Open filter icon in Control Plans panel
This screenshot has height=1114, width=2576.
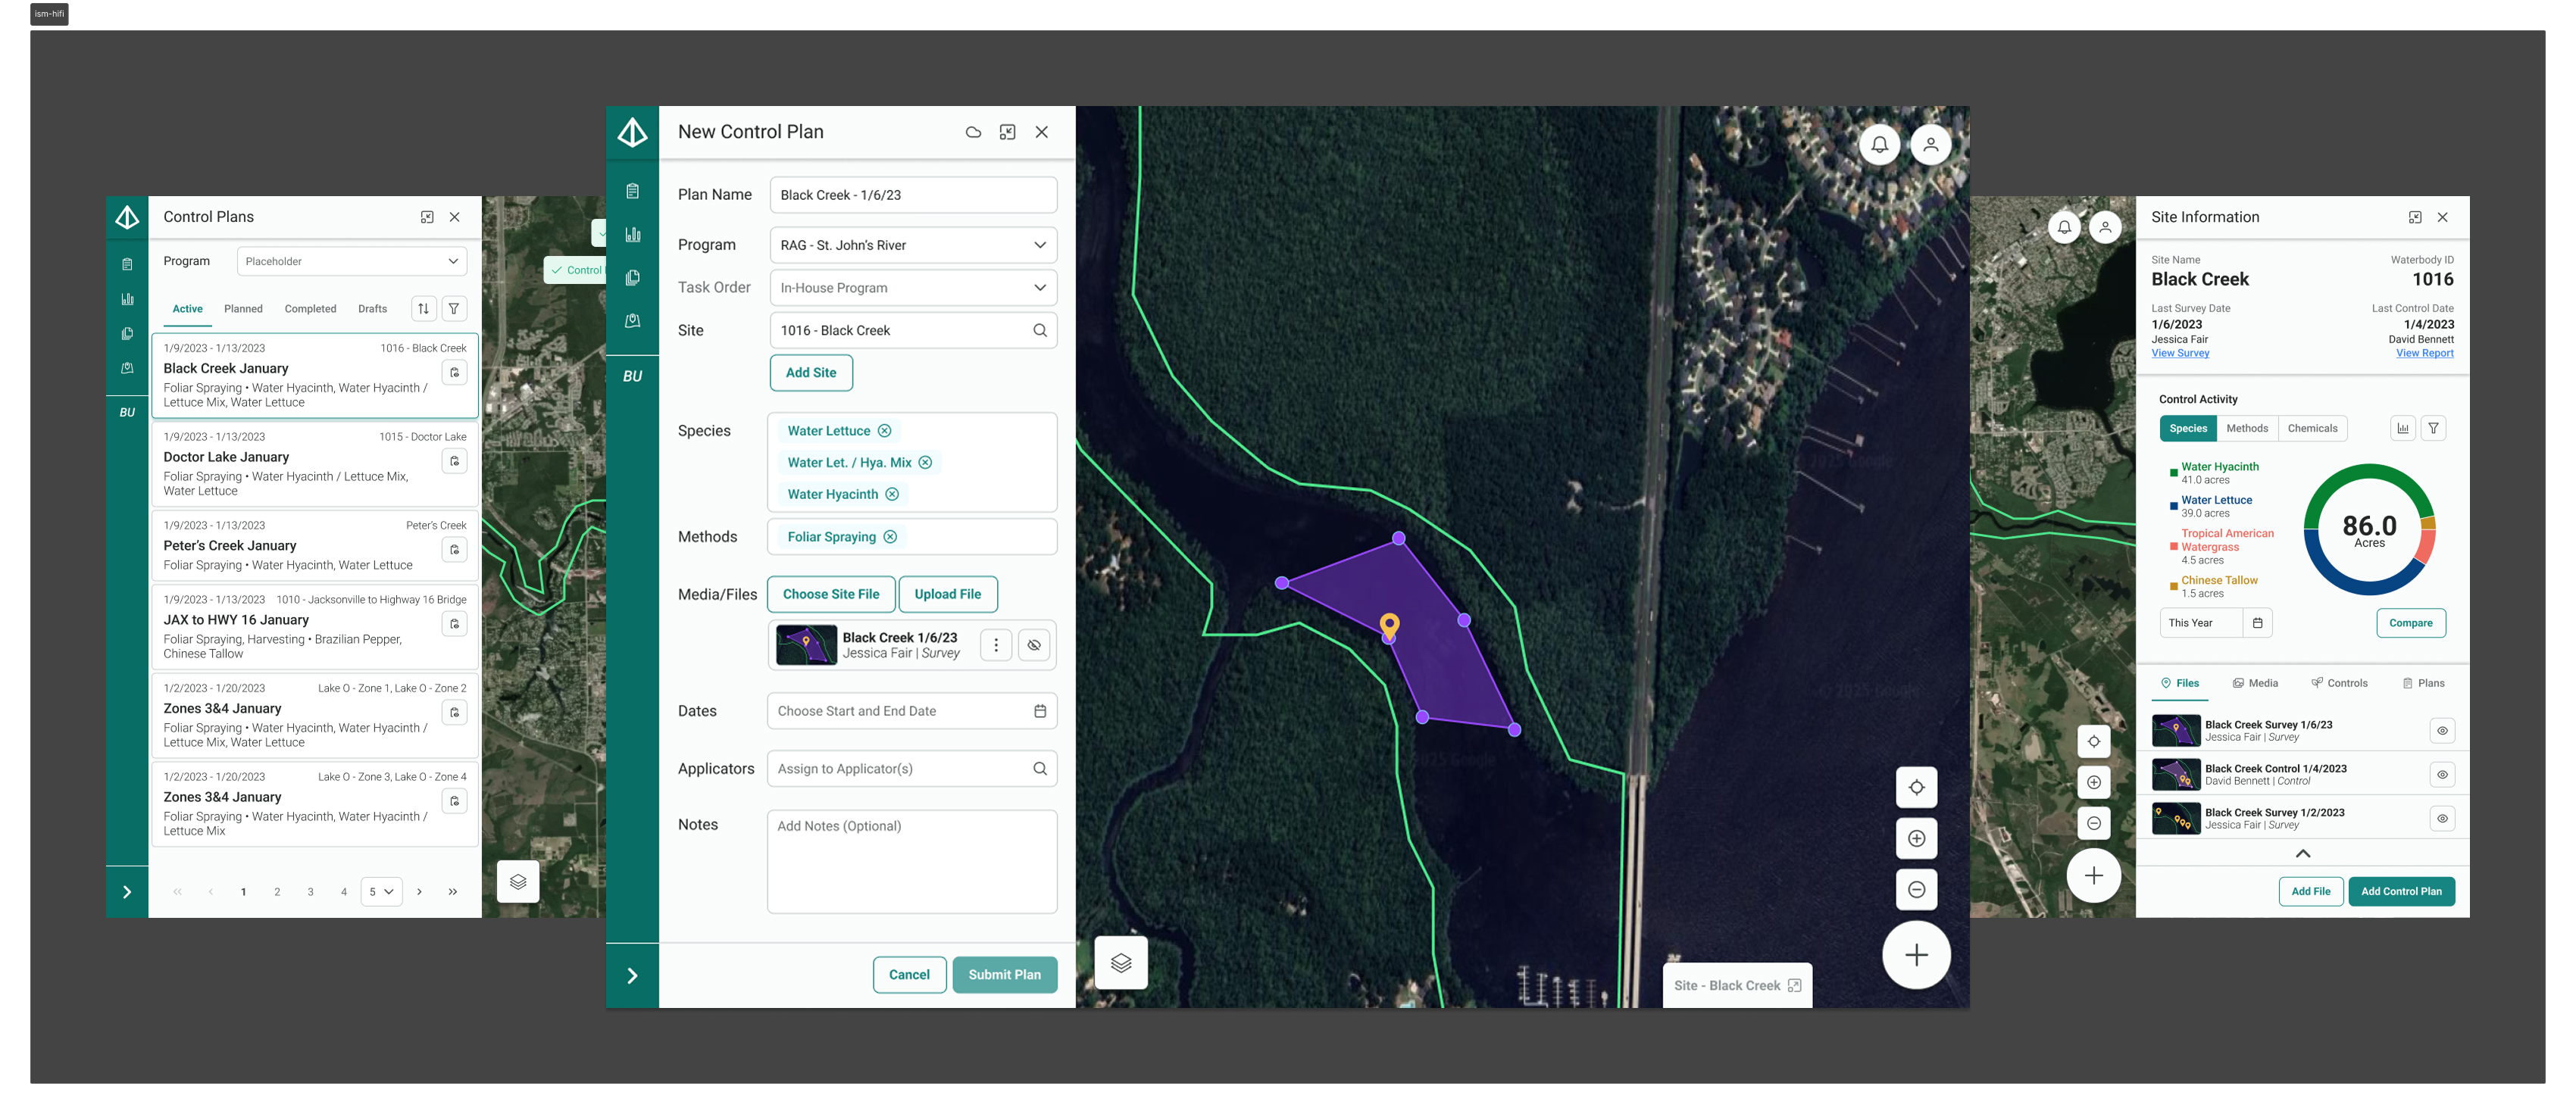[x=454, y=309]
